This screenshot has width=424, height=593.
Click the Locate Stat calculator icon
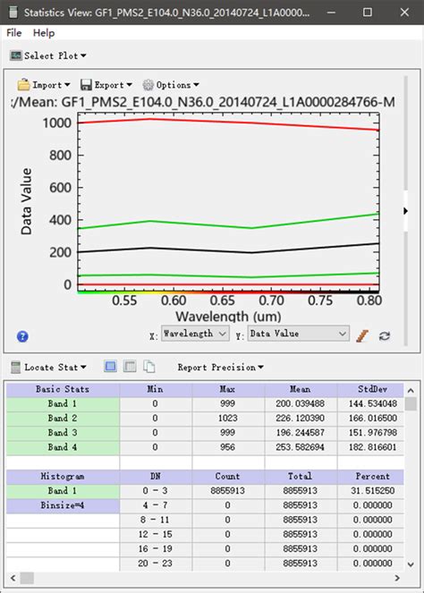coord(15,367)
